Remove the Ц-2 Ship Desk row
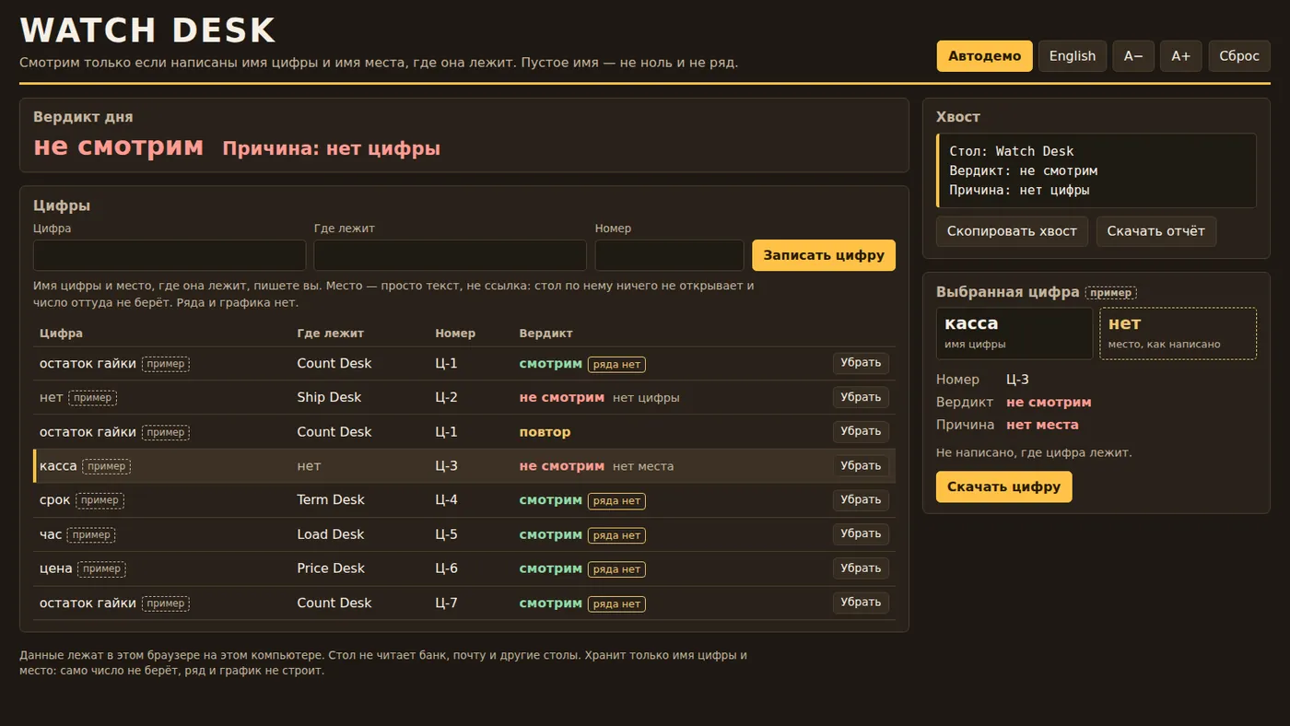Viewport: 1290px width, 726px height. (x=861, y=397)
